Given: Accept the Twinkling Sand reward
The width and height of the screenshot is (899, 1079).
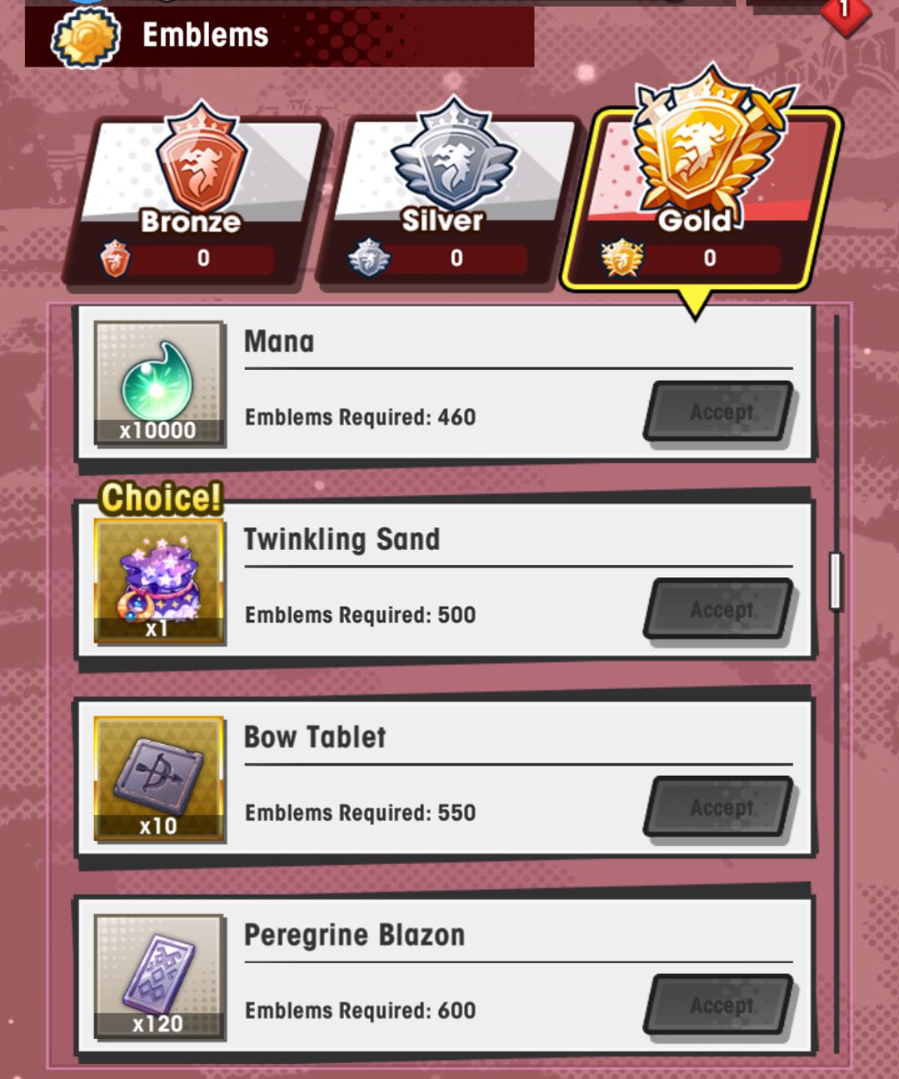Looking at the screenshot, I should click(719, 609).
